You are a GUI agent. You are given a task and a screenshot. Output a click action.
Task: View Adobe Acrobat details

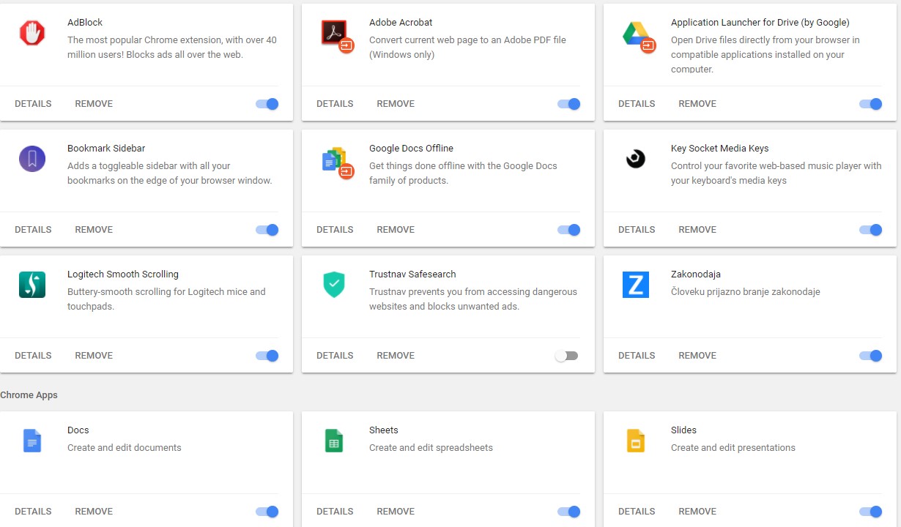point(335,104)
